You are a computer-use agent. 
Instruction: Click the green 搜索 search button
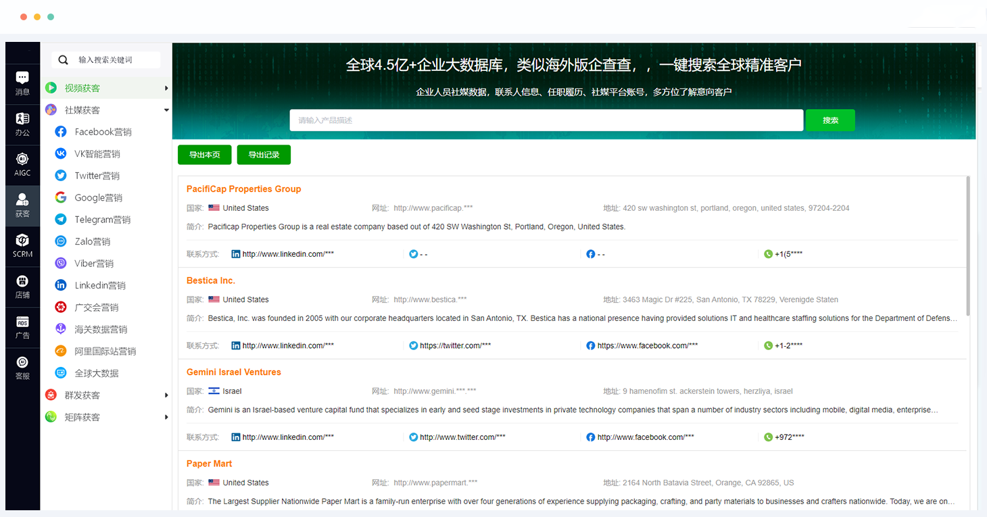coord(830,120)
